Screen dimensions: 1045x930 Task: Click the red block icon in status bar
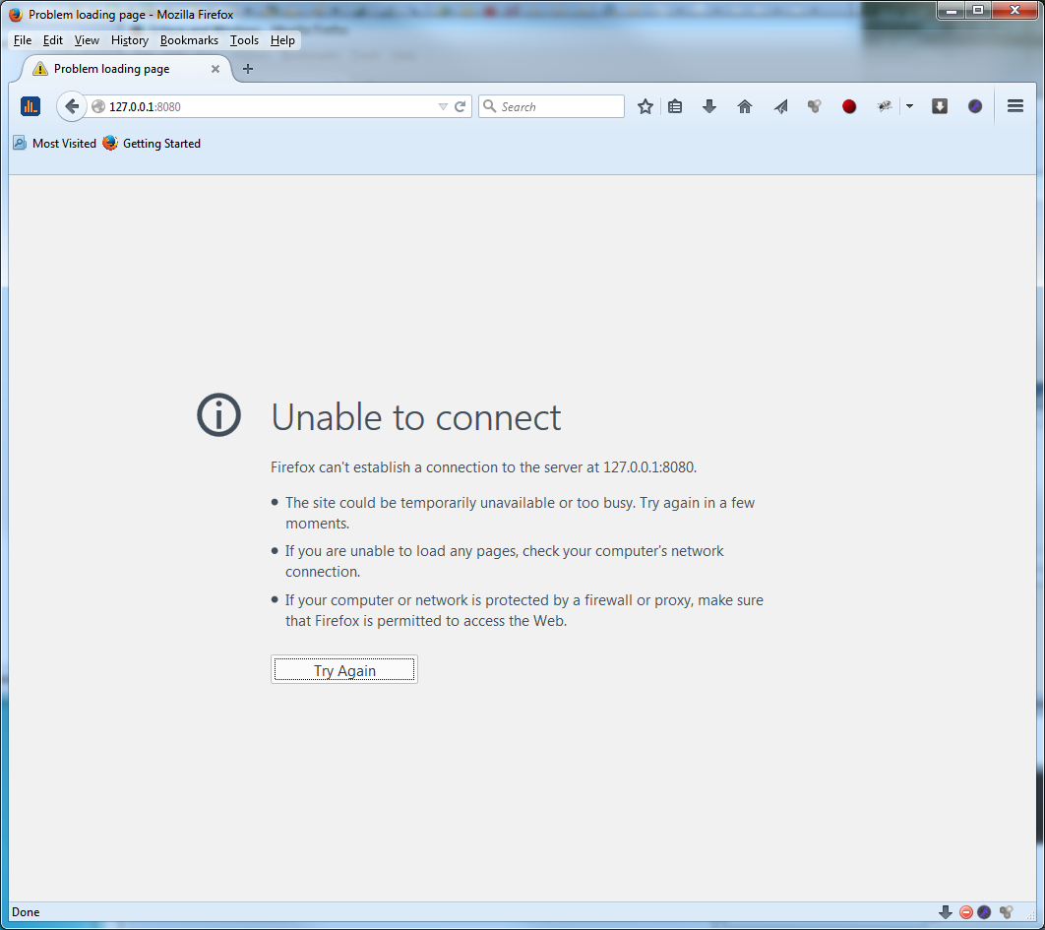tap(966, 912)
